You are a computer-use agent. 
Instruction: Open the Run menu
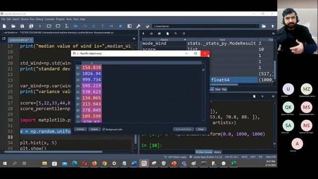[32, 19]
